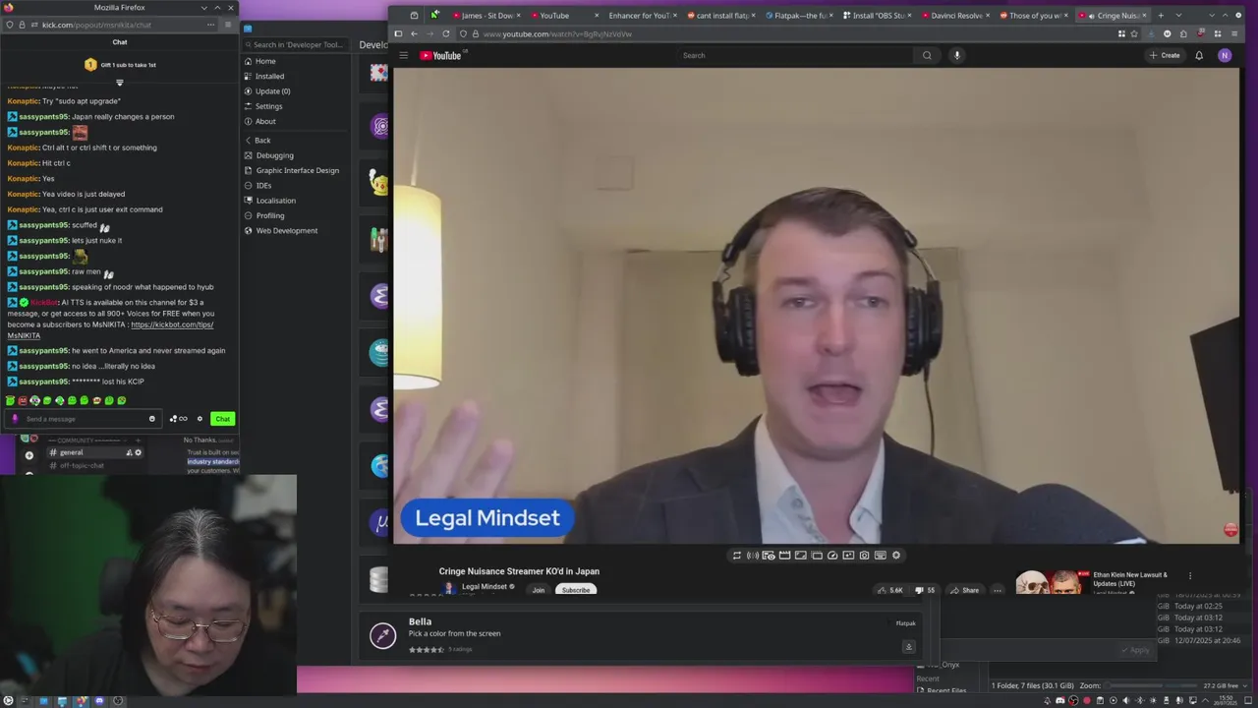Open chat settings gear in Kick chat
Viewport: 1258px width, 708px height.
[x=200, y=419]
